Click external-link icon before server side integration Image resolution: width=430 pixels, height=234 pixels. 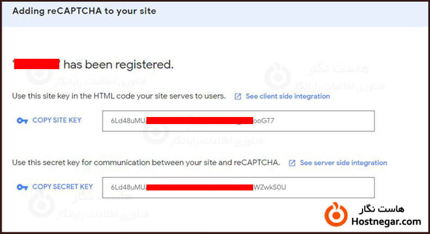tap(292, 163)
